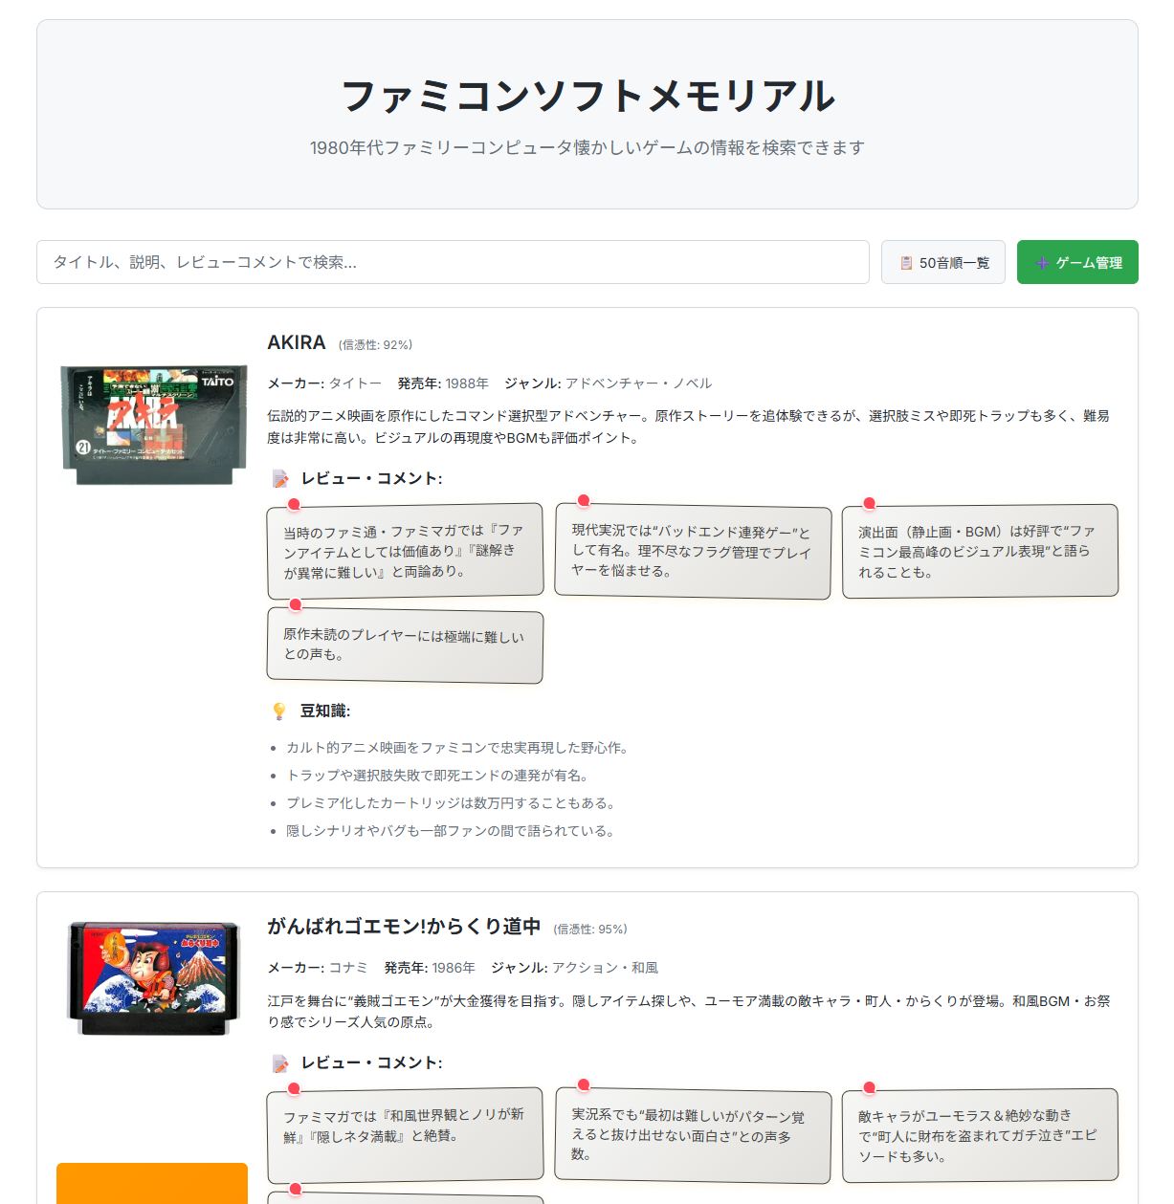Click the lightbulb icon next to 豆知識
This screenshot has width=1174, height=1204.
pyautogui.click(x=279, y=711)
